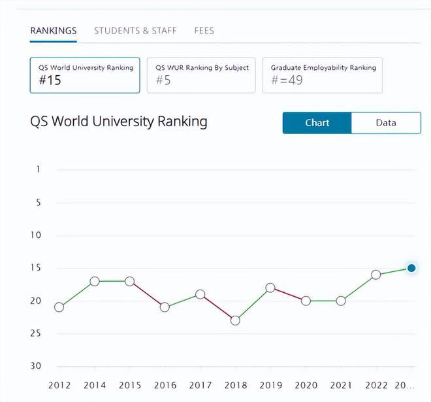Click the 2021 x-axis year label
The image size is (431, 402).
(341, 385)
